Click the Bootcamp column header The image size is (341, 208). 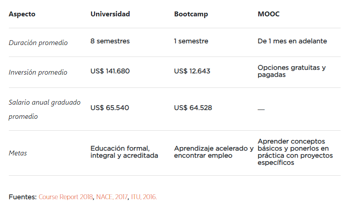[191, 14]
